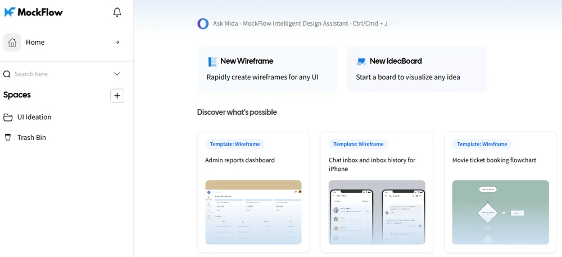The height and width of the screenshot is (257, 562).
Task: Click the Trash Bin icon
Action: pyautogui.click(x=7, y=137)
